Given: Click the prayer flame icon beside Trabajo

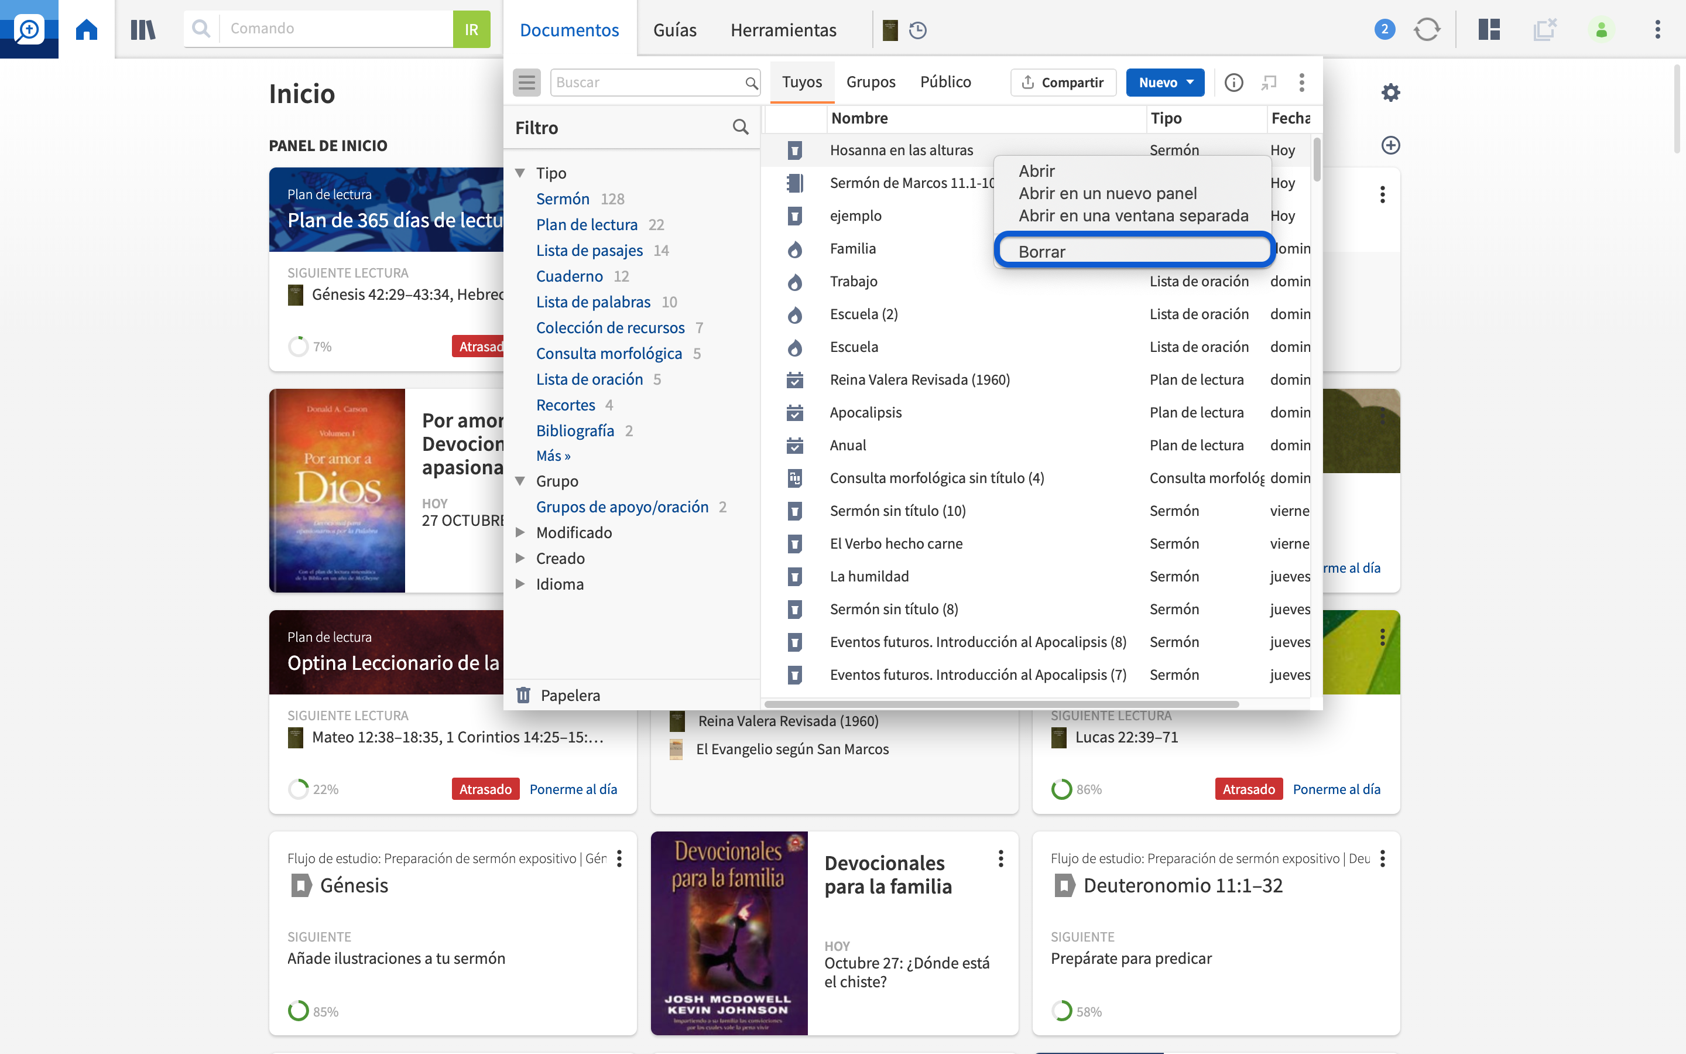Looking at the screenshot, I should click(x=794, y=282).
